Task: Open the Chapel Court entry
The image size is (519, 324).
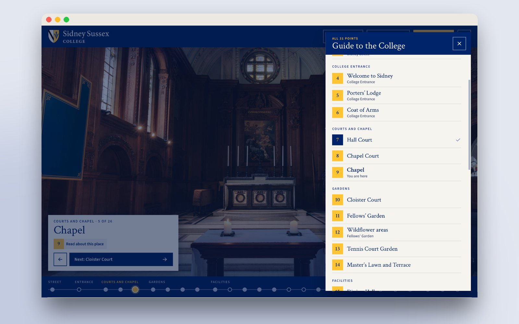Action: (396, 156)
